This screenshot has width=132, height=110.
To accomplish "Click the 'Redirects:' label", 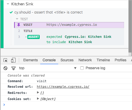I will click(x=17, y=93).
